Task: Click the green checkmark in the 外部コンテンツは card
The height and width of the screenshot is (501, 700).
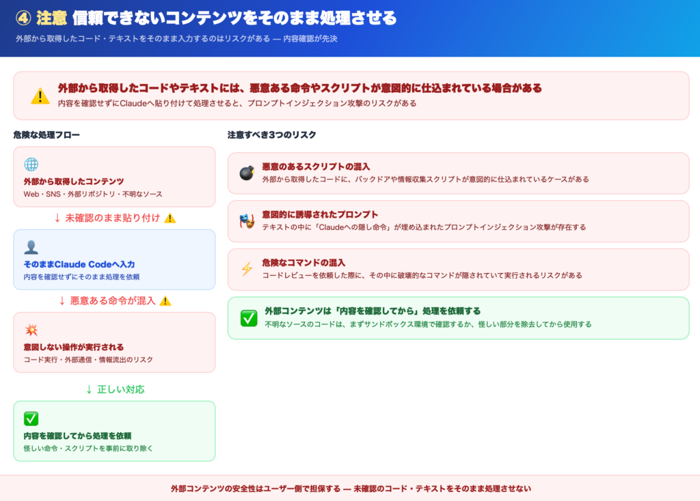Action: (x=249, y=317)
